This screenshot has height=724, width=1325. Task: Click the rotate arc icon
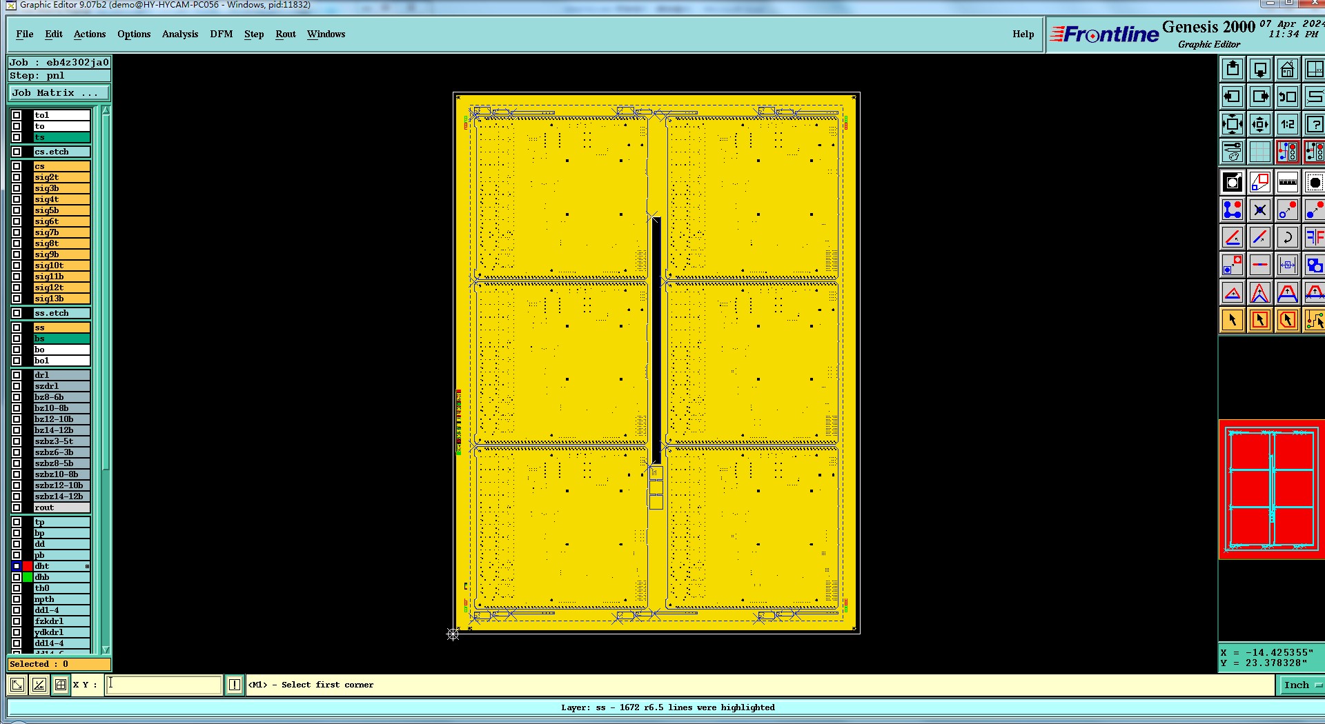pos(1288,237)
